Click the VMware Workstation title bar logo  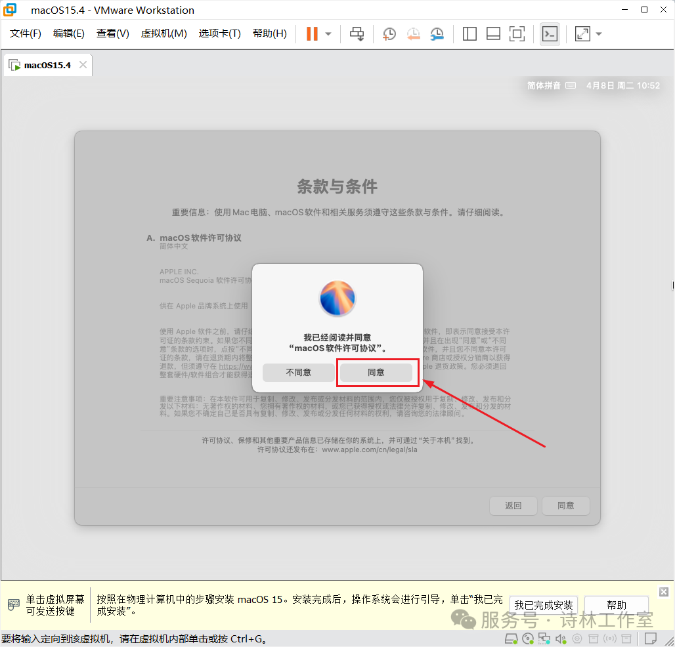point(9,9)
